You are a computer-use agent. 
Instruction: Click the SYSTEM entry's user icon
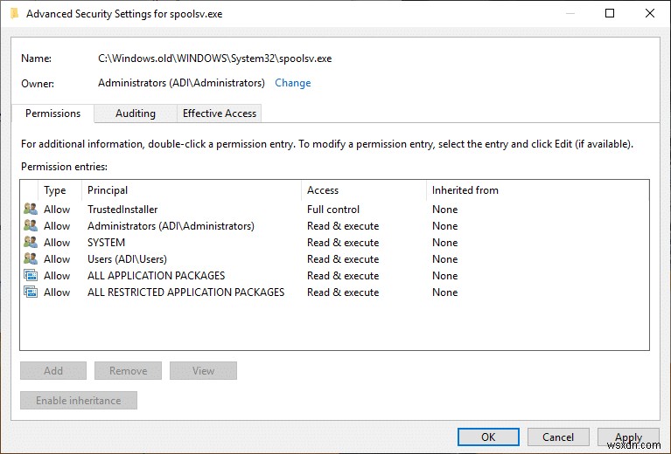coord(31,243)
